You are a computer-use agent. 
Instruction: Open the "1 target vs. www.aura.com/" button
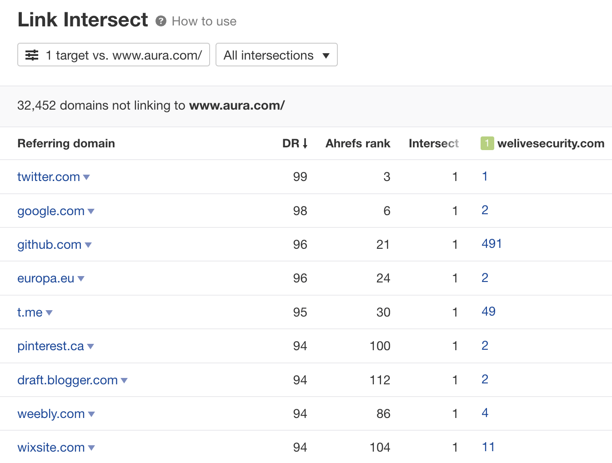[113, 55]
